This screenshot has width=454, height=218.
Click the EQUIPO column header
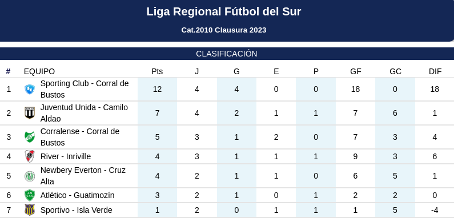tap(39, 71)
